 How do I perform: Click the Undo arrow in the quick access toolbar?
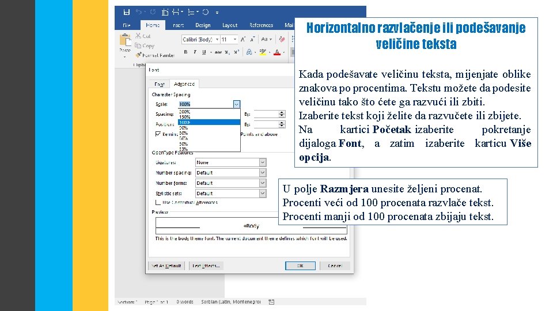click(139, 12)
